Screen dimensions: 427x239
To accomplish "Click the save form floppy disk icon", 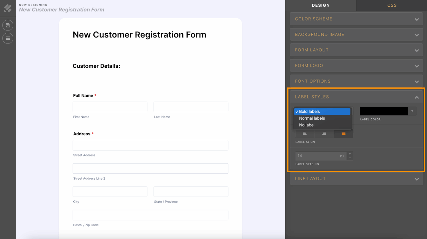I will 8,25.
